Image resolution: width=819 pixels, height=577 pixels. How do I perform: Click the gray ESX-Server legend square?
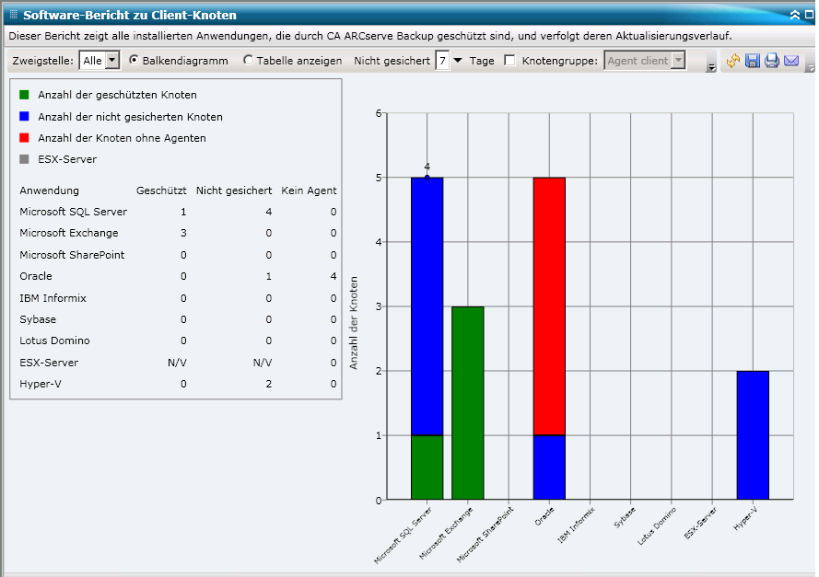24,160
